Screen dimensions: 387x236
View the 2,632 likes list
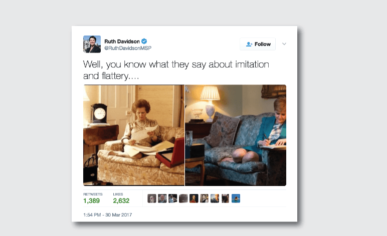point(121,198)
